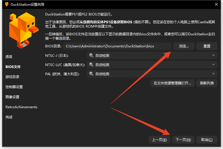Go back with 上一页(B) button
This screenshot has height=149, width=223.
pos(159,140)
